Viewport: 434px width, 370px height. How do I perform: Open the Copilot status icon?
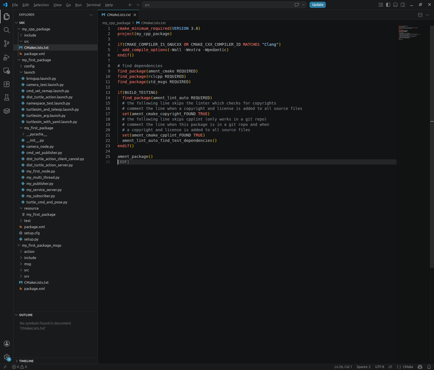coord(420,367)
